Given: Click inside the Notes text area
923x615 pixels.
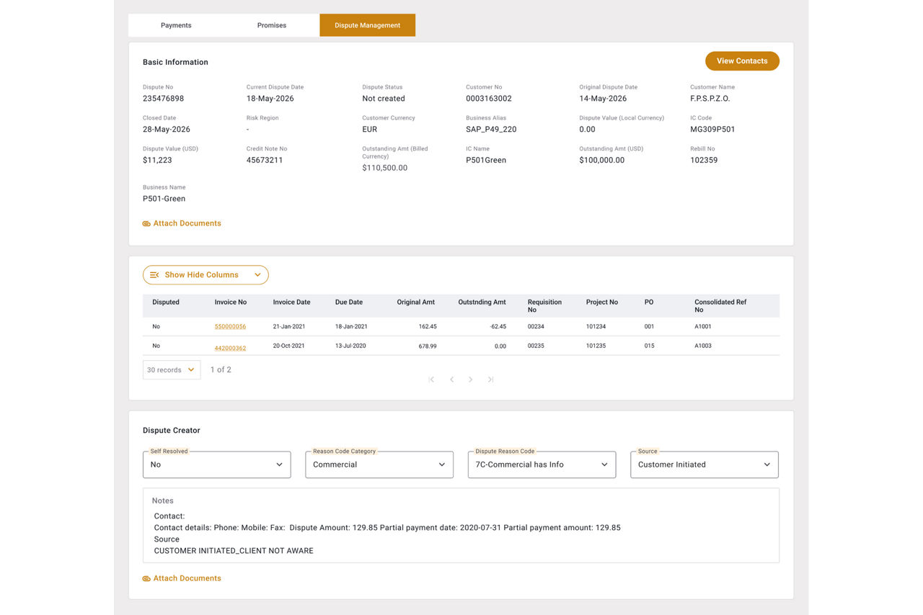Looking at the screenshot, I should pos(461,526).
